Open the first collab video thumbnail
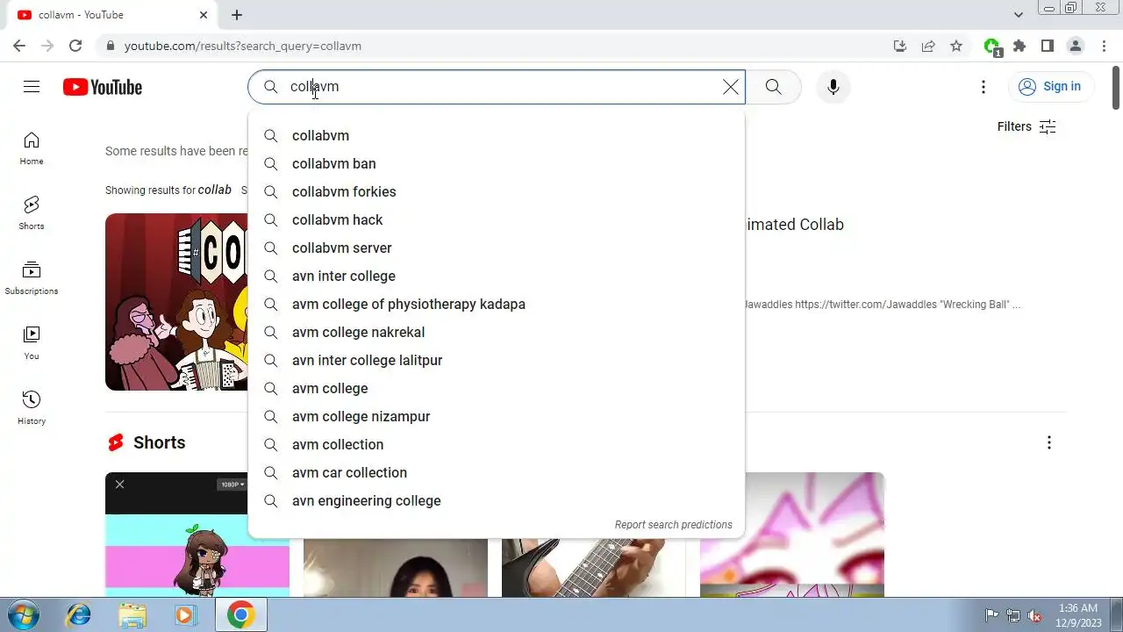 pos(176,302)
